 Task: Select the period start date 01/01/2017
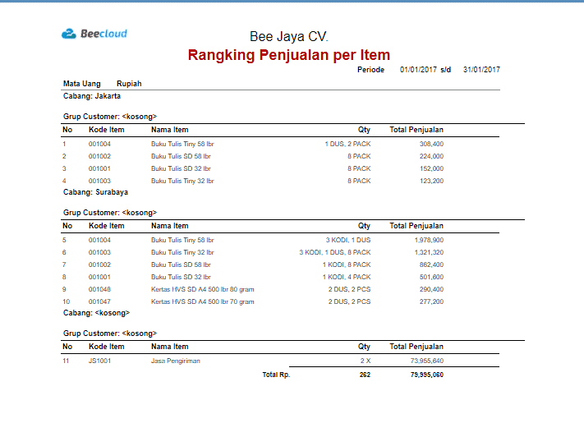click(418, 70)
